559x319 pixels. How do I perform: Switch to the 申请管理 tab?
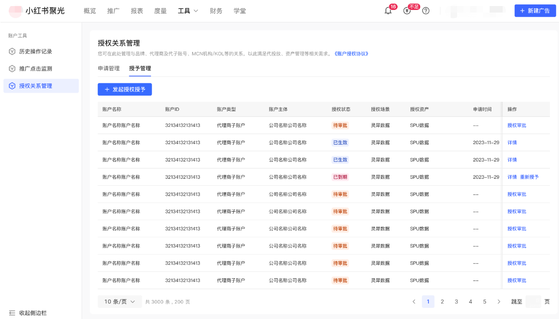pos(109,68)
